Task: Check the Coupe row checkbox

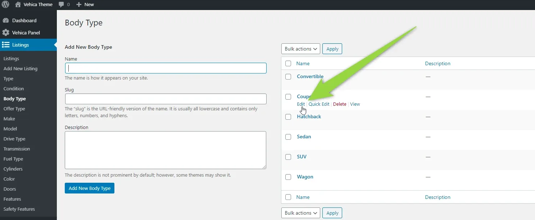Action: click(288, 96)
